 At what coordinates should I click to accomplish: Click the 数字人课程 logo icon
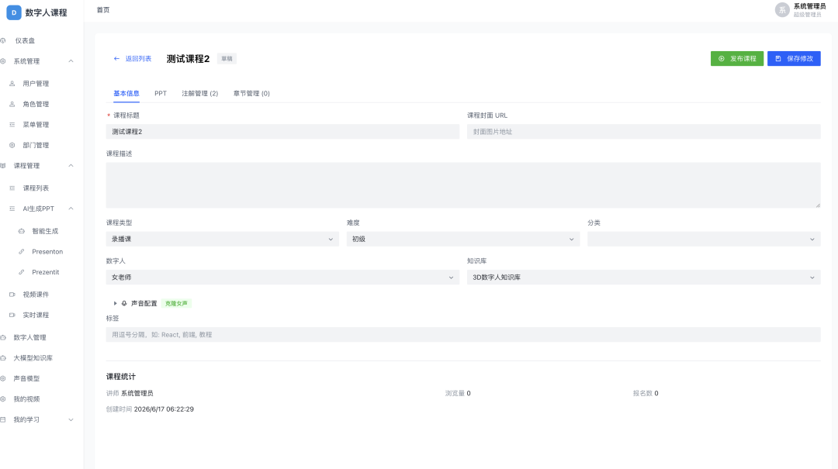click(x=14, y=12)
